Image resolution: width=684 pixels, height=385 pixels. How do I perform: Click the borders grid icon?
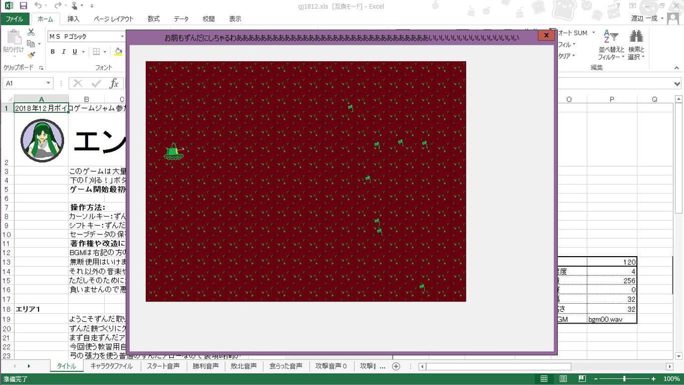click(96, 52)
